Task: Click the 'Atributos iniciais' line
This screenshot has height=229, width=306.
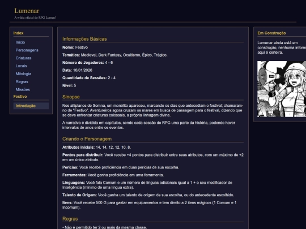Action: click(x=96, y=148)
